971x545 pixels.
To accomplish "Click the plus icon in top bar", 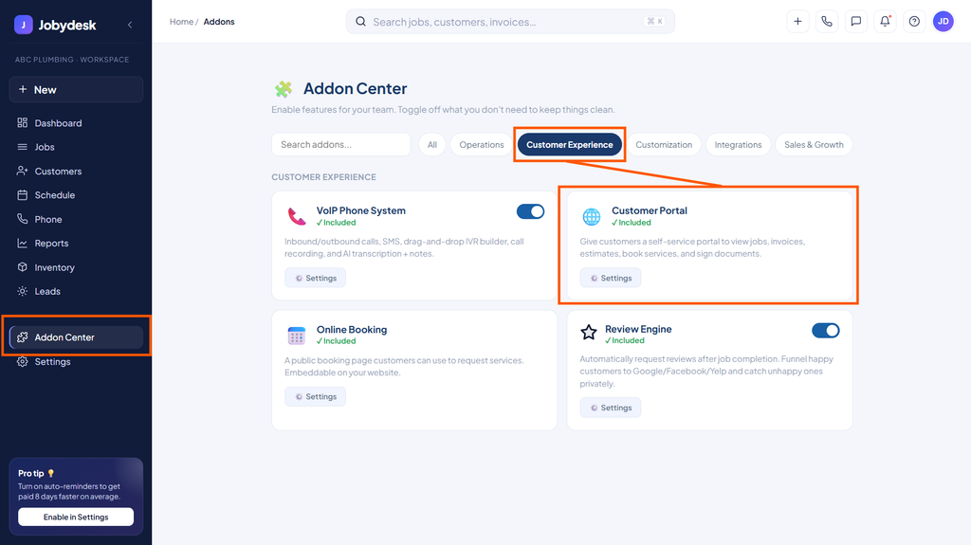I will click(x=797, y=22).
